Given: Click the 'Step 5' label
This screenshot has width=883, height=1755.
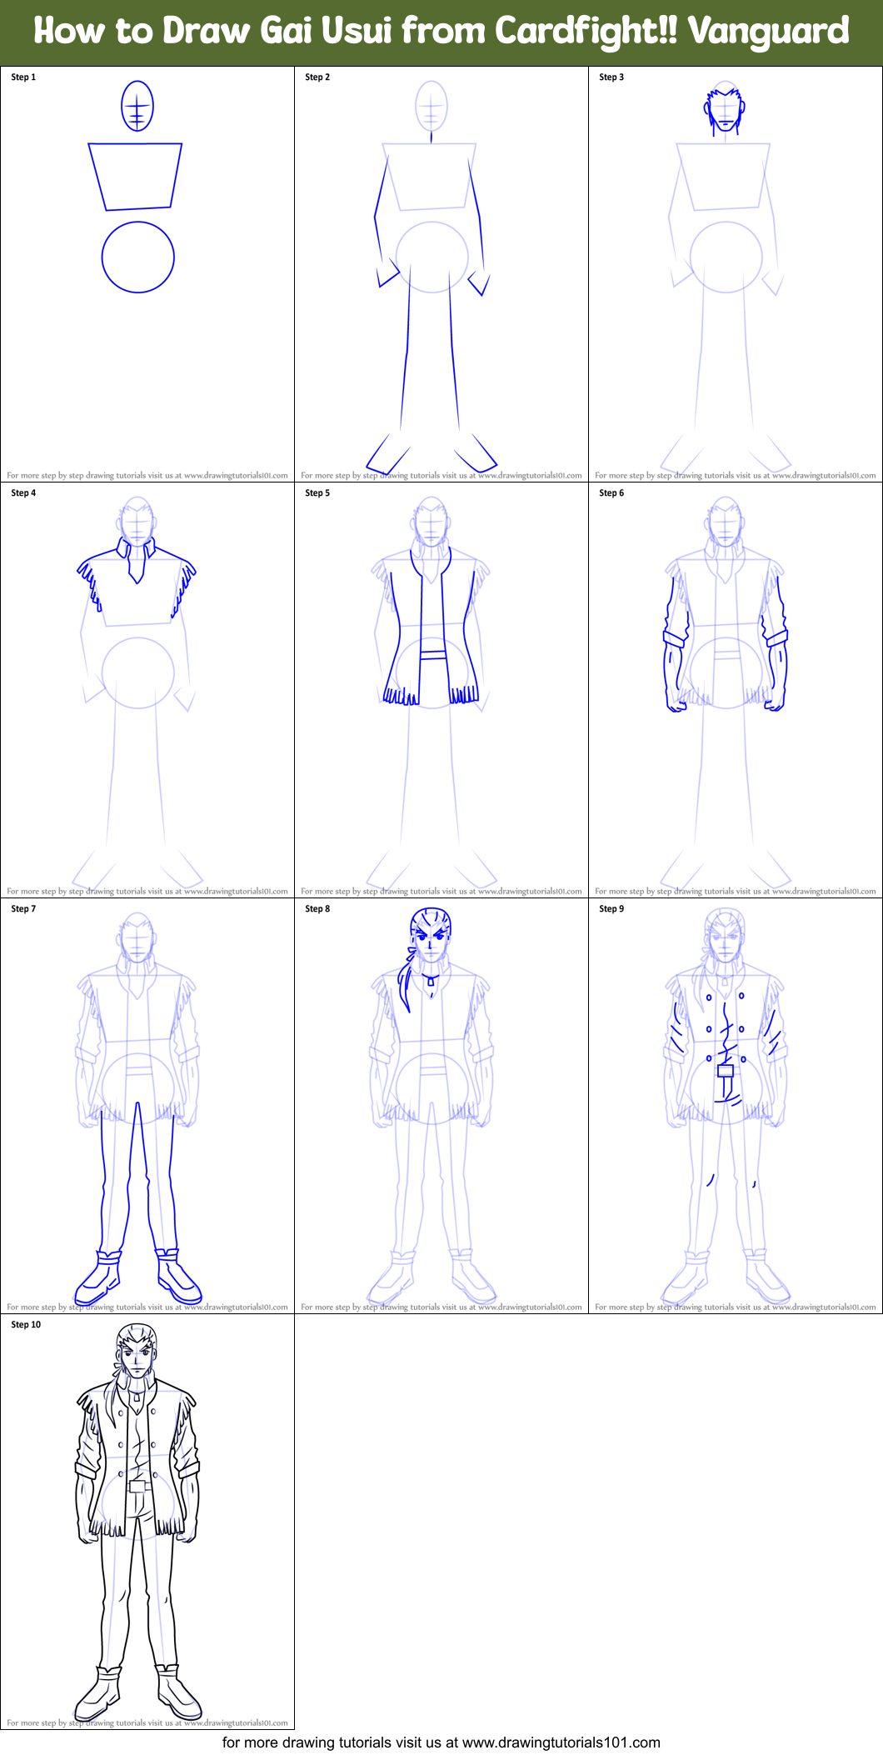Looking at the screenshot, I should [317, 492].
